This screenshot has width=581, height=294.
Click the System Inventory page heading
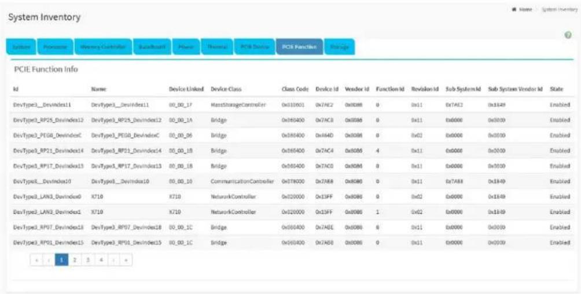44,17
